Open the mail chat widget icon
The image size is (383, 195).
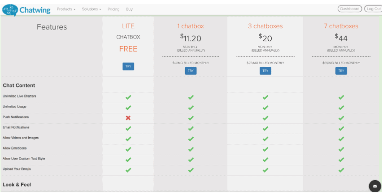[x=375, y=186]
